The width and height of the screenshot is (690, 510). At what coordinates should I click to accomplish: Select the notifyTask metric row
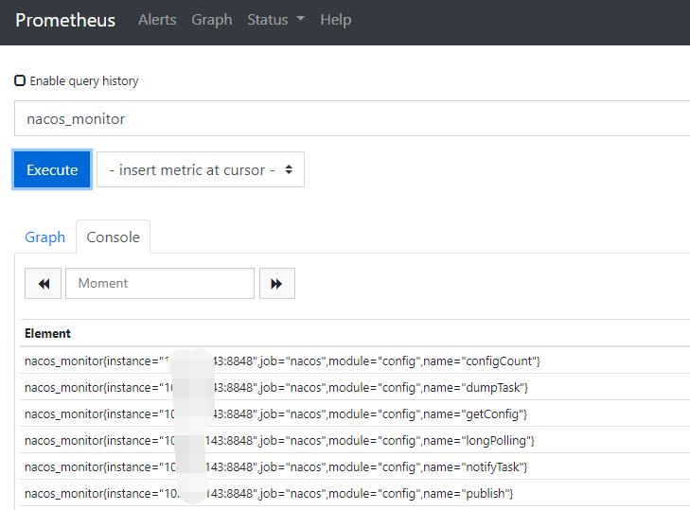355,466
